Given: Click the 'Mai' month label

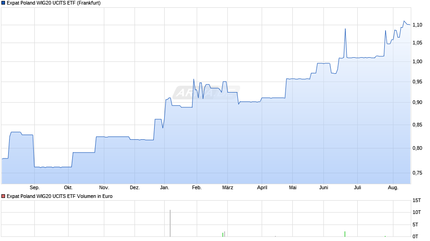Looking at the screenshot, I should [293, 188].
